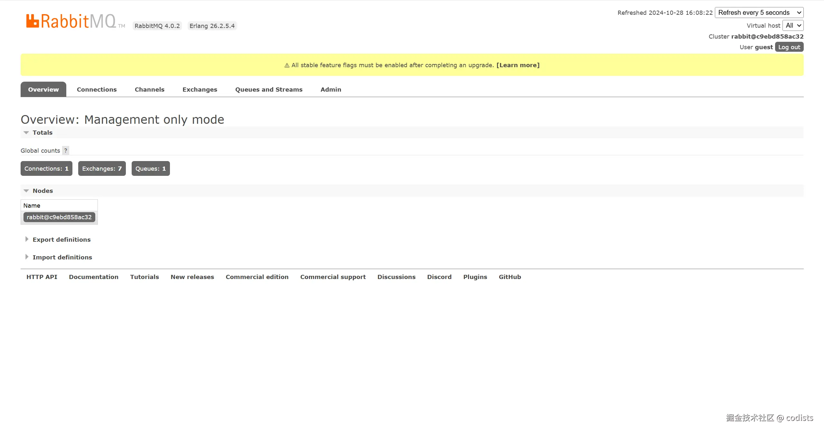
Task: Click the RabbitMQ 4.0.2 version badge
Action: [157, 26]
